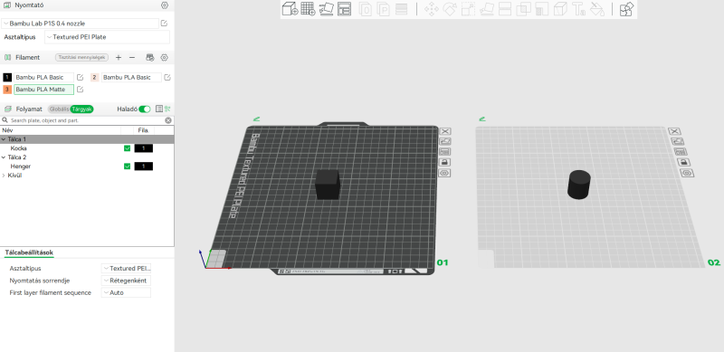Toggle the lock on plate 01

[445, 162]
